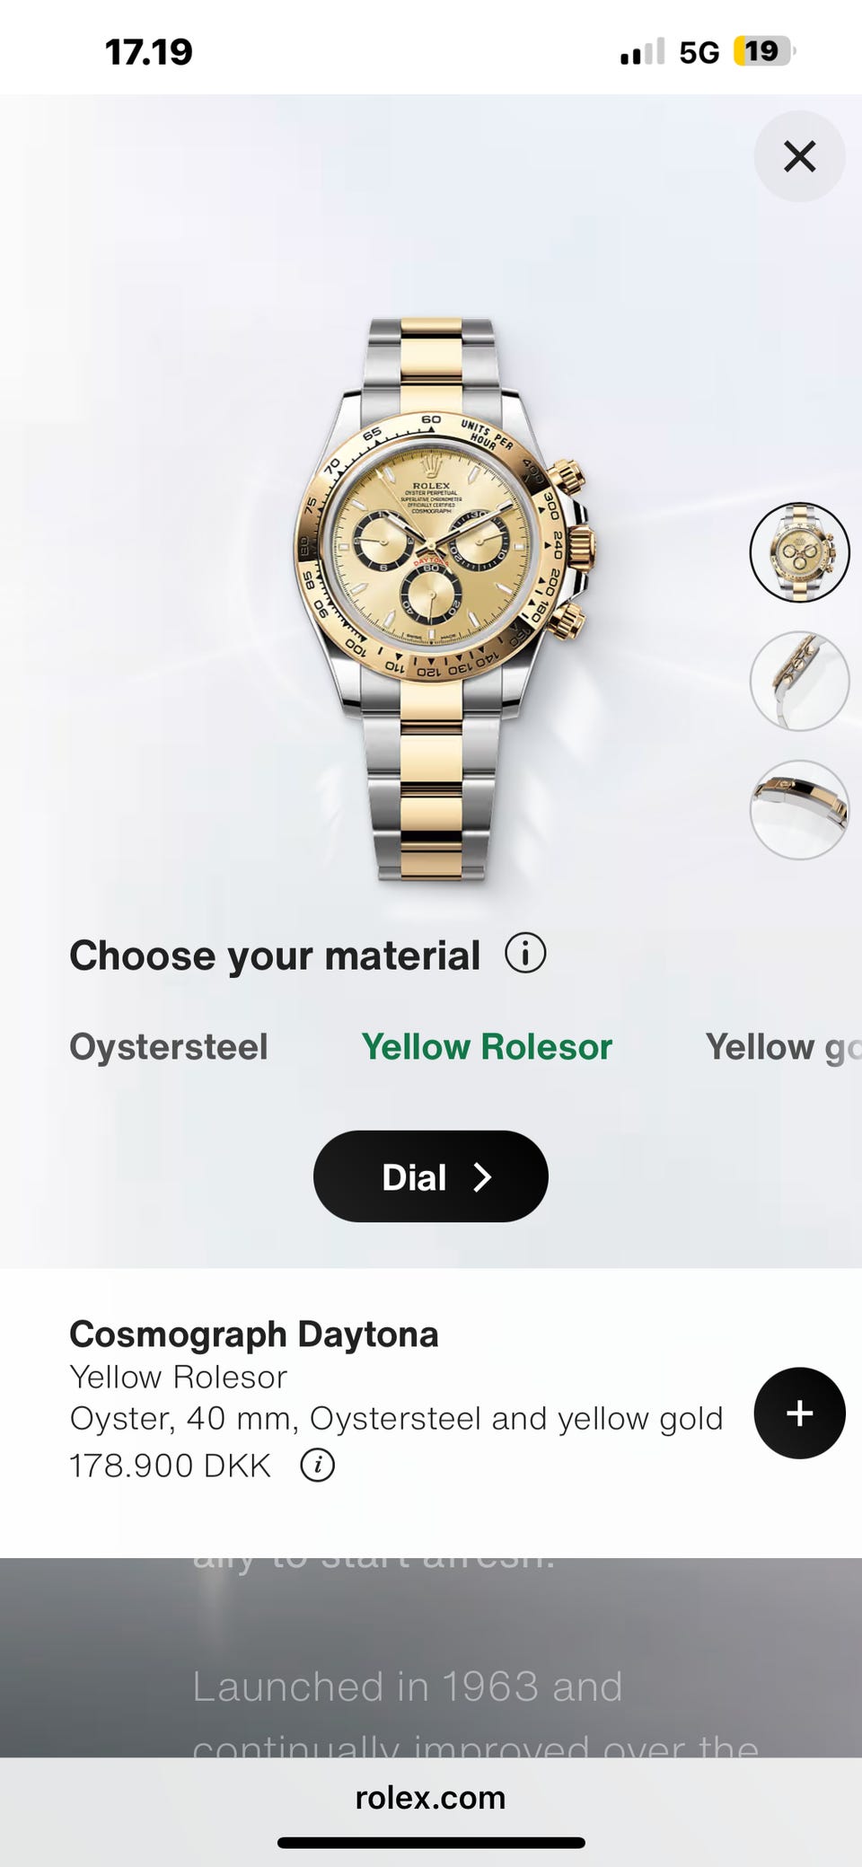Select bracelet clasp thumbnail
Screen dimensions: 862x1867
coord(799,810)
